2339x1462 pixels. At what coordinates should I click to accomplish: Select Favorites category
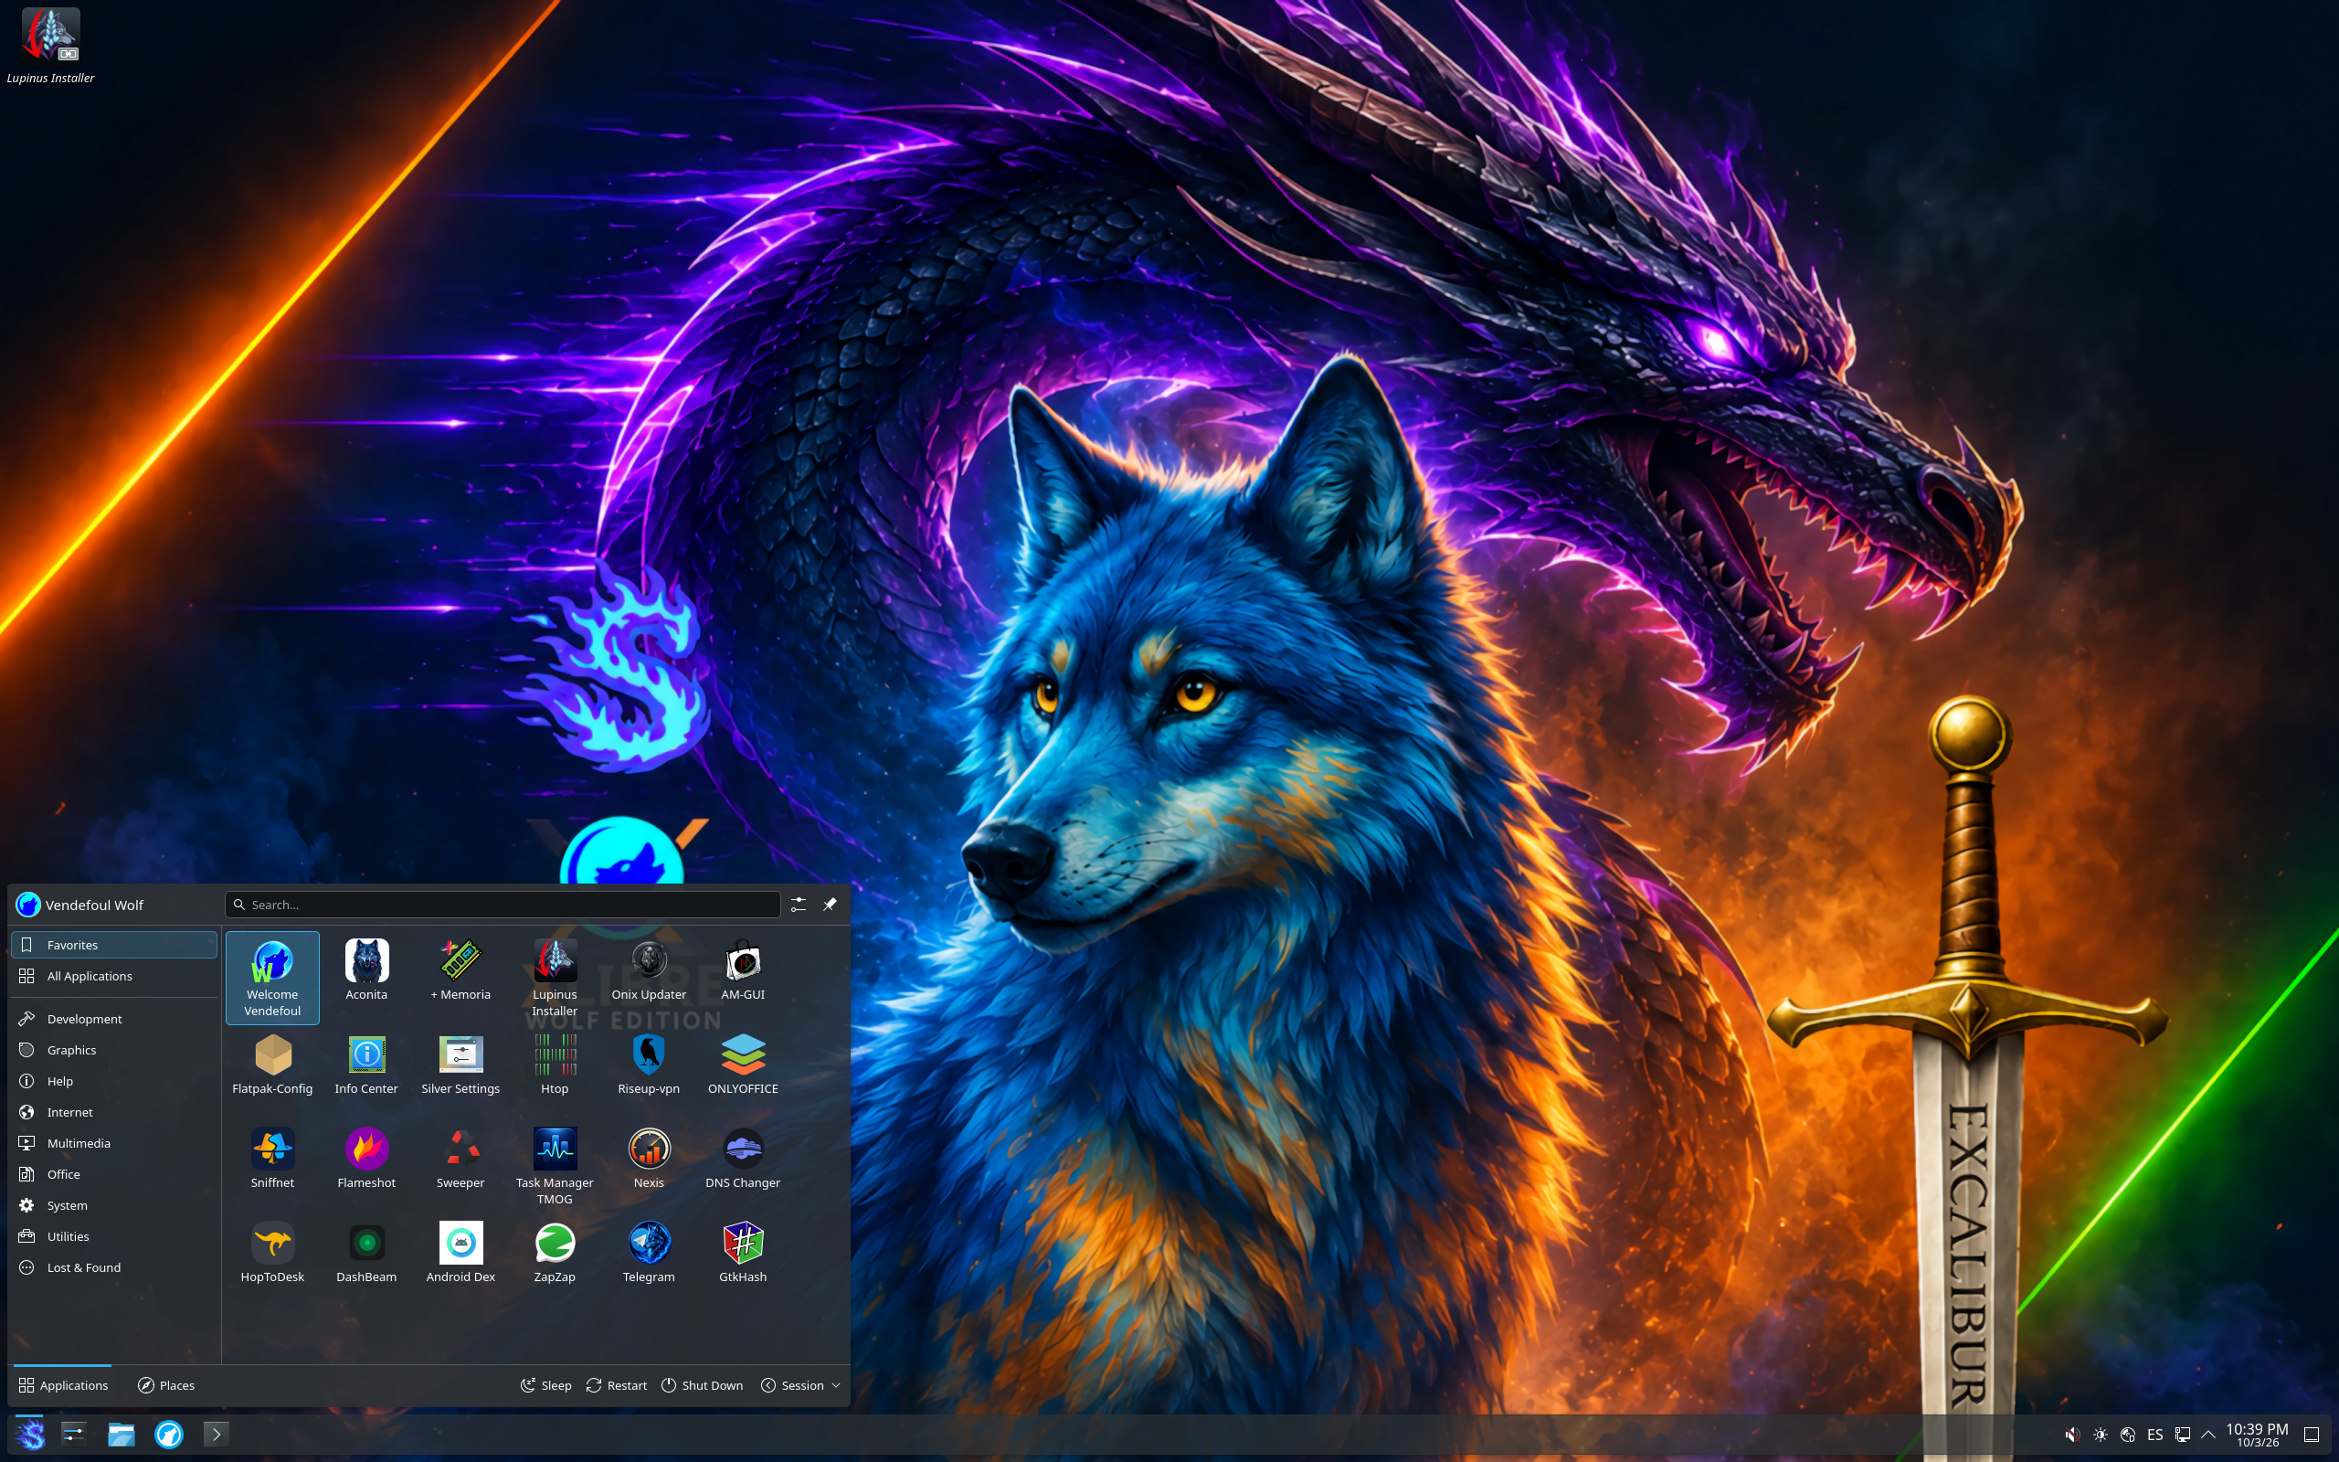click(114, 945)
